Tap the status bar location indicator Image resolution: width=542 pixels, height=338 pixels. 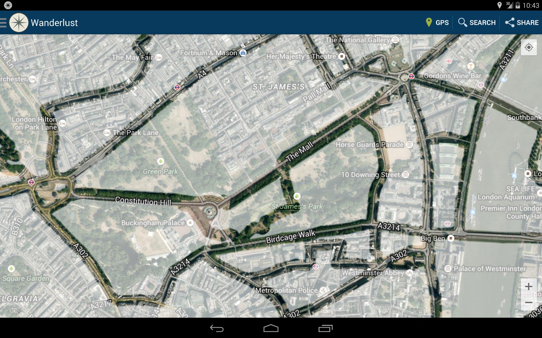[499, 5]
